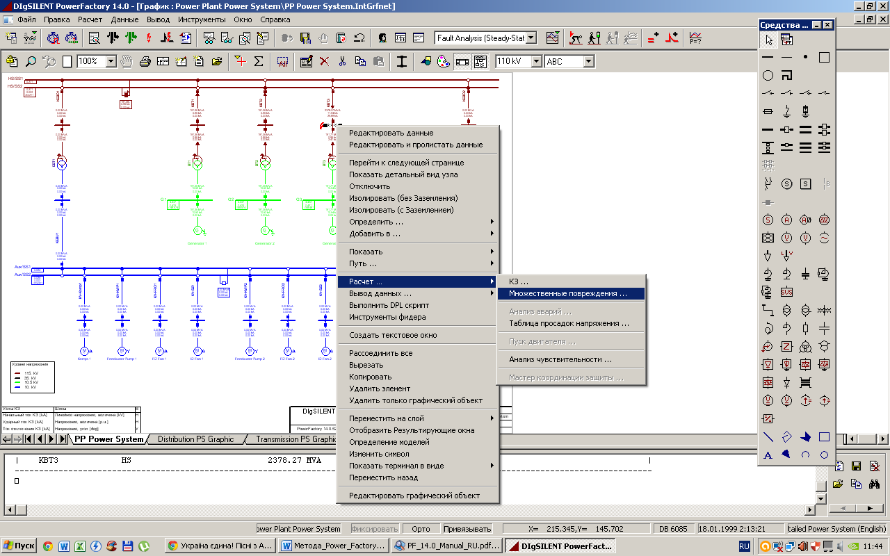Click the Excel quick-launch icon in the taskbar
The image size is (890, 556).
(x=80, y=546)
